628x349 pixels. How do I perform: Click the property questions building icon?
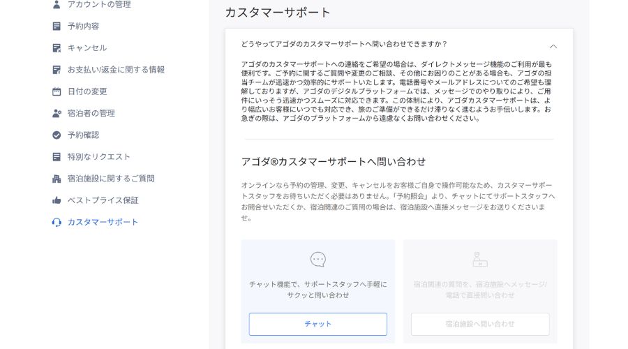tap(57, 179)
